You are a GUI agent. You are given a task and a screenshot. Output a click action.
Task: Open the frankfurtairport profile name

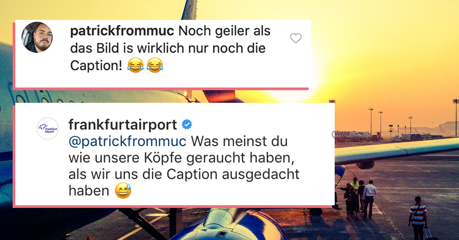pyautogui.click(x=122, y=125)
